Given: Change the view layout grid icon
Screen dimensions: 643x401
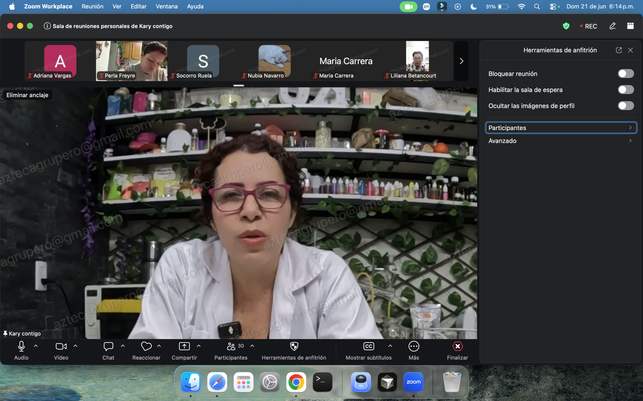Looking at the screenshot, I should tap(630, 26).
